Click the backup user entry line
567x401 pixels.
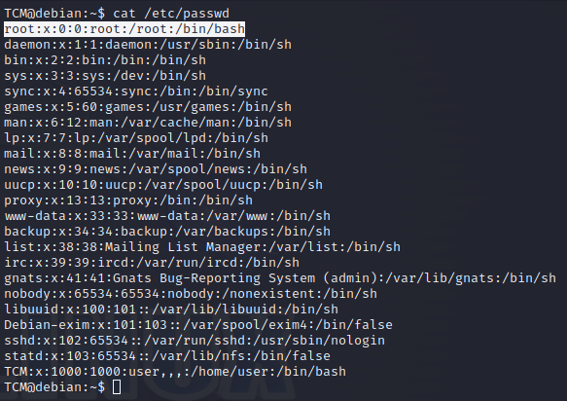167,232
